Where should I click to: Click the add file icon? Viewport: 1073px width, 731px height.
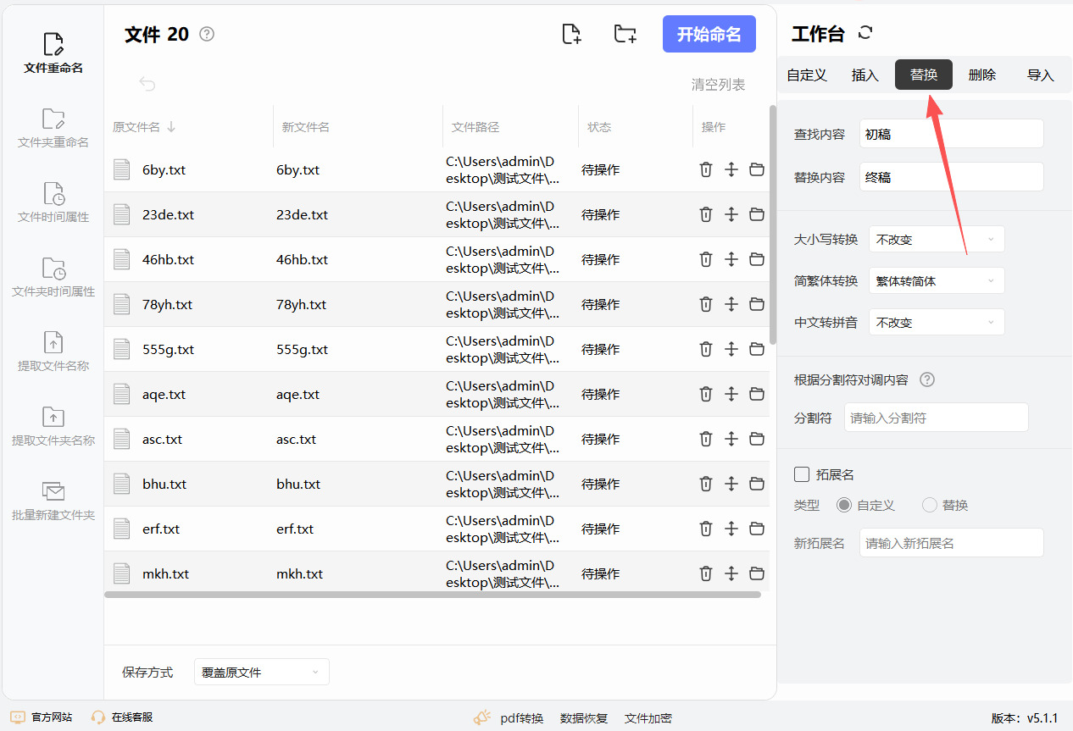click(572, 34)
